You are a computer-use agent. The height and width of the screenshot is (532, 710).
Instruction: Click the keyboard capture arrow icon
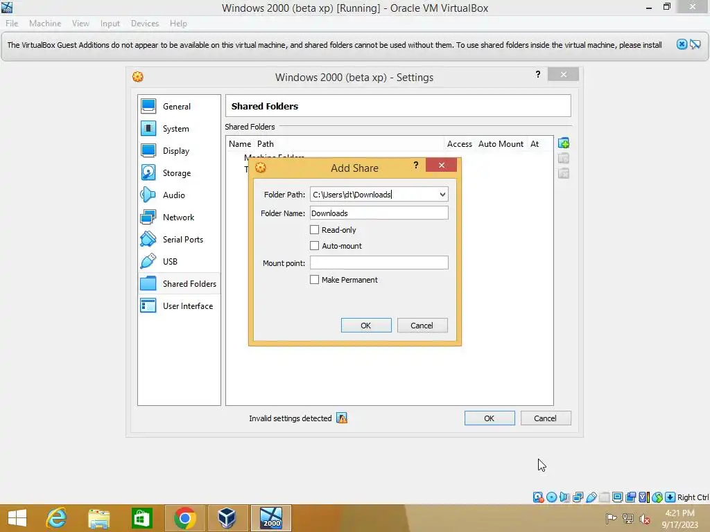coord(670,497)
